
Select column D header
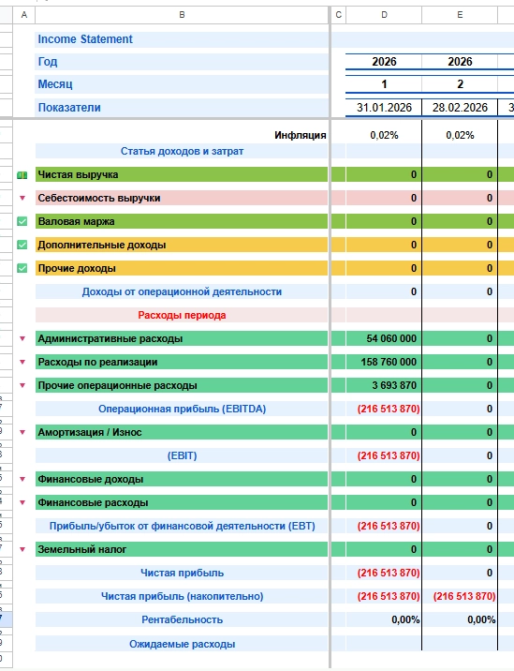384,15
